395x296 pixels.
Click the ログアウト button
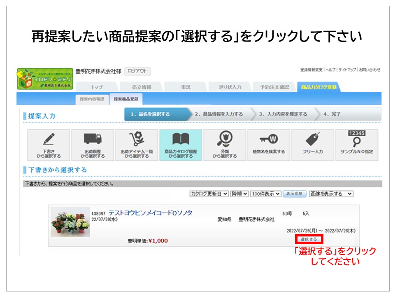pos(137,71)
